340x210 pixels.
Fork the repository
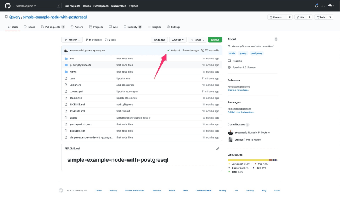pos(321,17)
